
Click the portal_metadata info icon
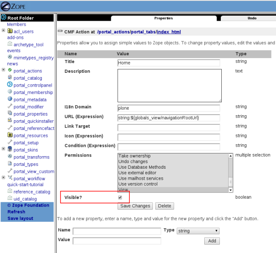10,99
